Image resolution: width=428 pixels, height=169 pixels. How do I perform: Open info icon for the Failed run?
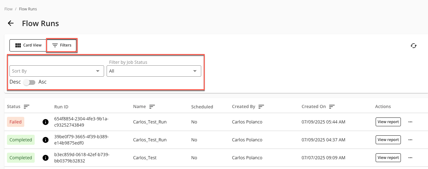tap(45, 122)
